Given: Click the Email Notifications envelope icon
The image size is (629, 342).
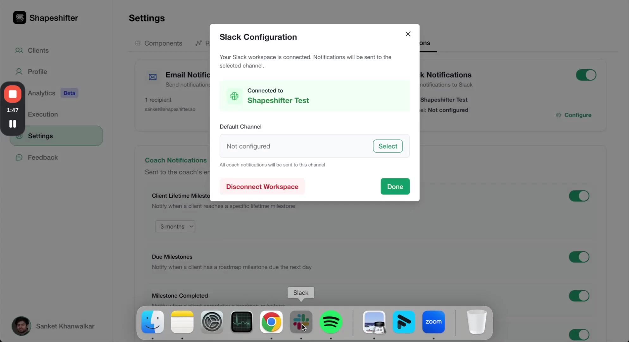Looking at the screenshot, I should pyautogui.click(x=153, y=77).
